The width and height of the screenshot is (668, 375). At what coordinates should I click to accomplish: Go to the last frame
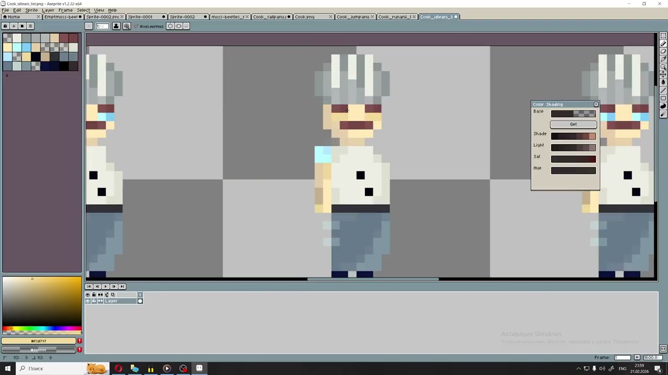122,286
